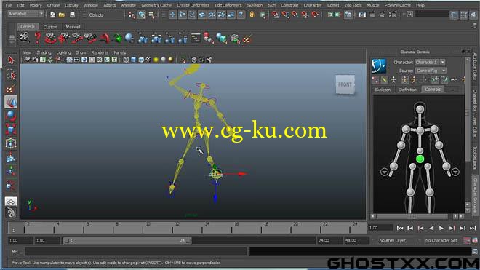Image resolution: width=480 pixels, height=270 pixels.
Task: Go to end of playback range
Action: tap(473, 228)
